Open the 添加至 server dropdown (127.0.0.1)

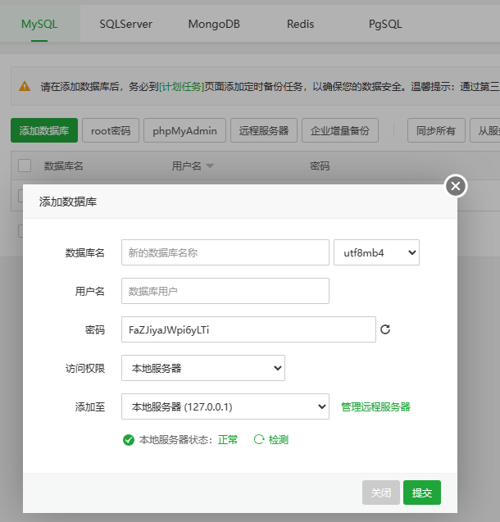225,406
